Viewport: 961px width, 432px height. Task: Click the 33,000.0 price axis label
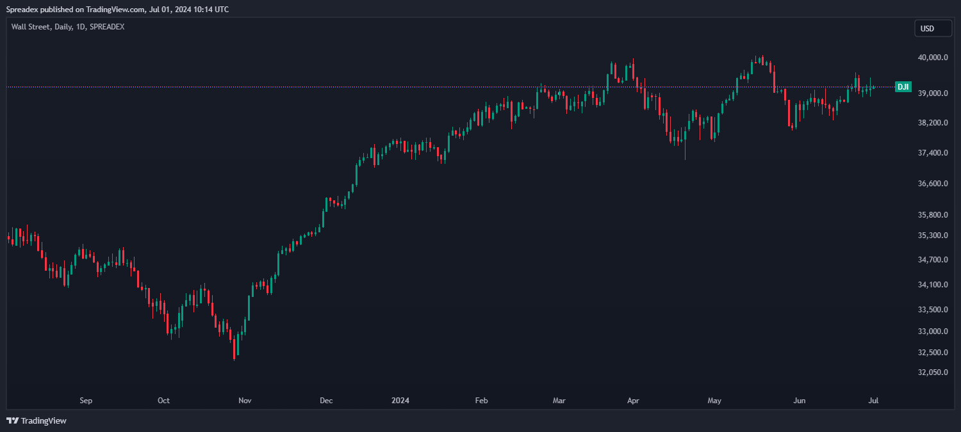[x=933, y=332]
